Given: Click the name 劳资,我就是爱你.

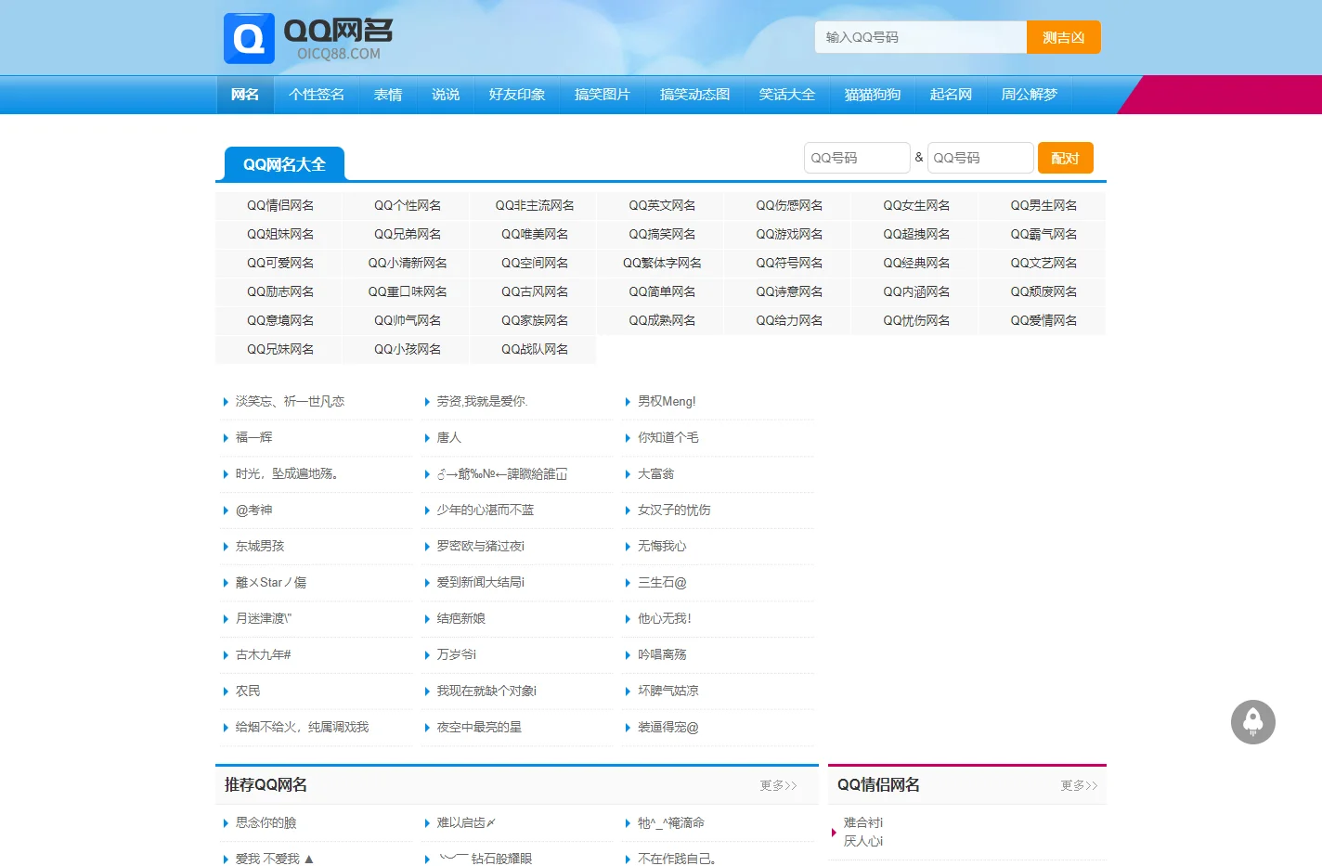Looking at the screenshot, I should (x=482, y=401).
